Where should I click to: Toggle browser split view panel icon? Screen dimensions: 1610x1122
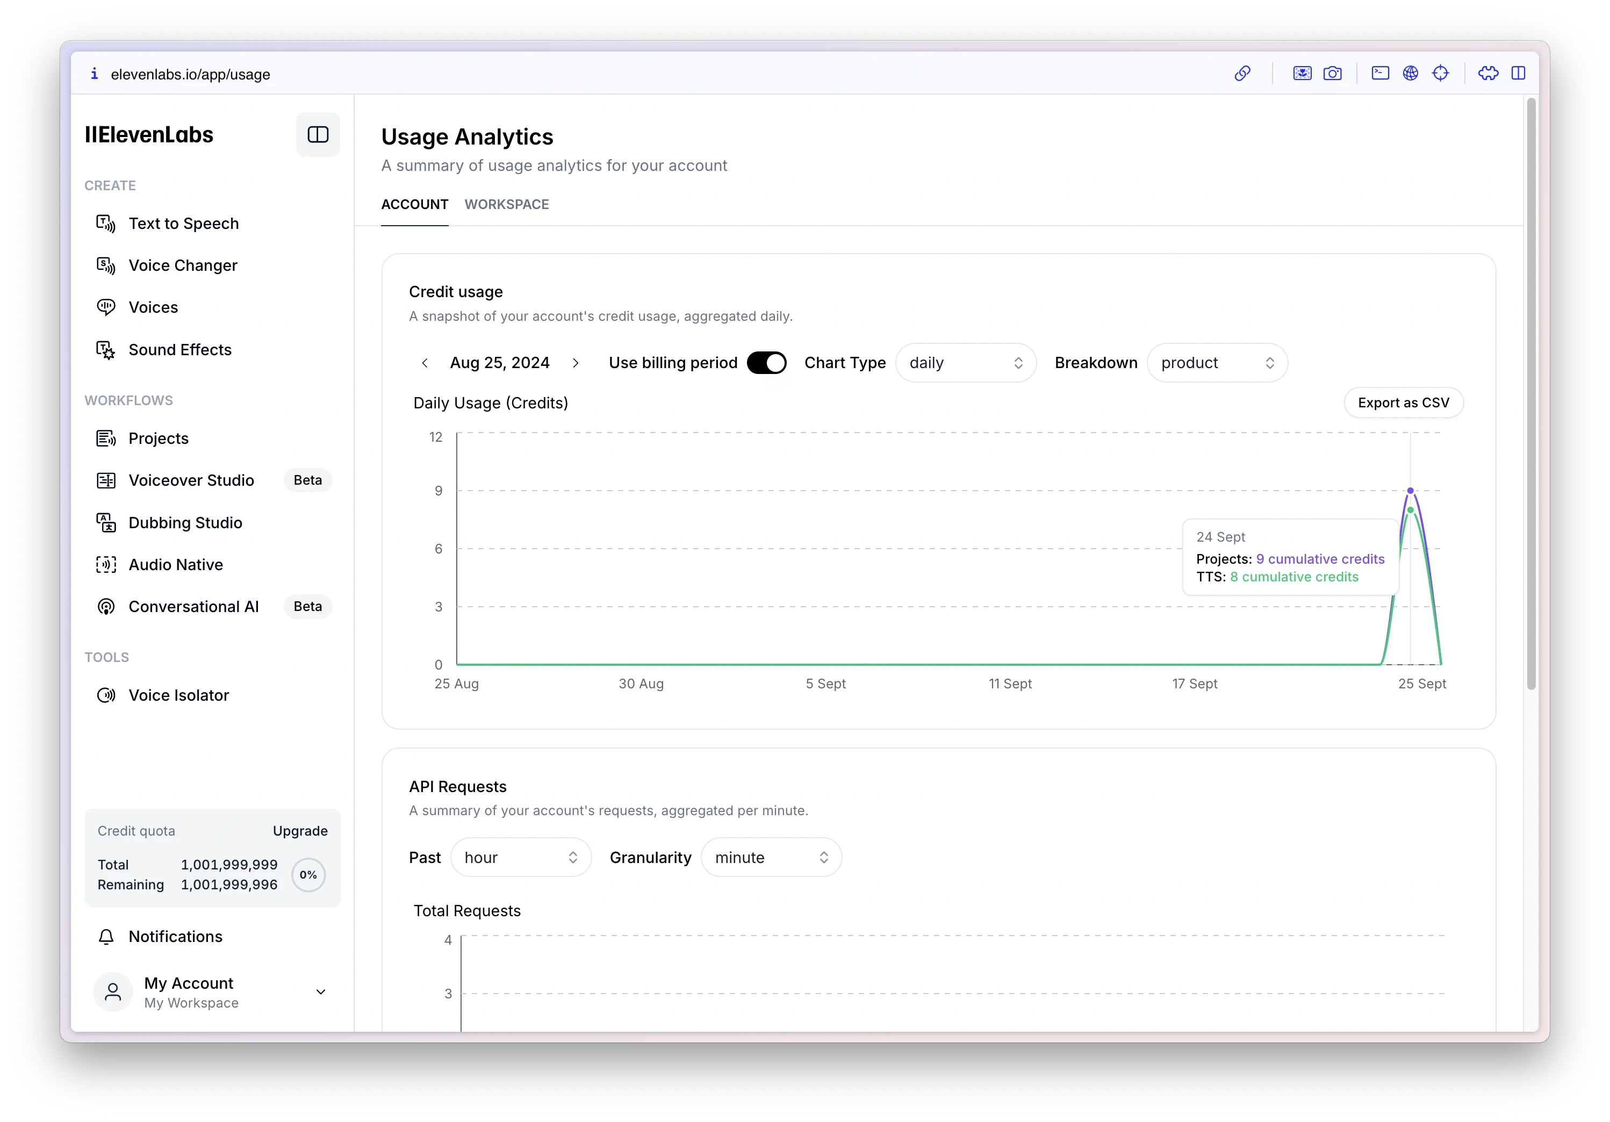(x=1518, y=73)
